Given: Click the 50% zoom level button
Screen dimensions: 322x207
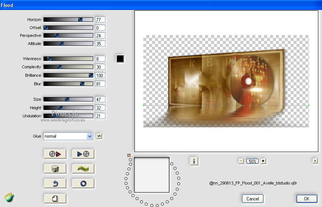Looking at the screenshot, I should [252, 161].
